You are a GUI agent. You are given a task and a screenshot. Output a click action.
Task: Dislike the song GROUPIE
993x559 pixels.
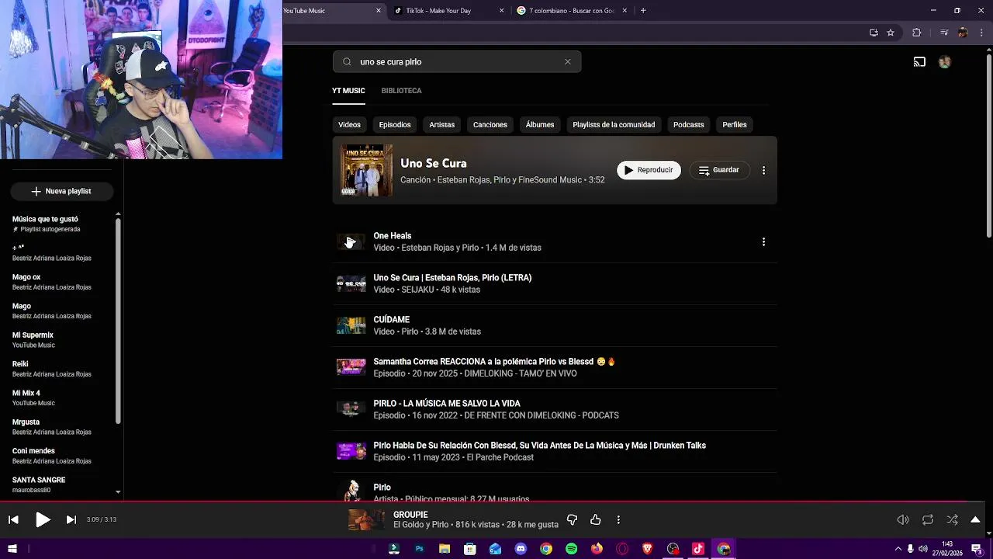pyautogui.click(x=573, y=519)
